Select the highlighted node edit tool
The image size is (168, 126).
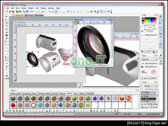pos(6,23)
